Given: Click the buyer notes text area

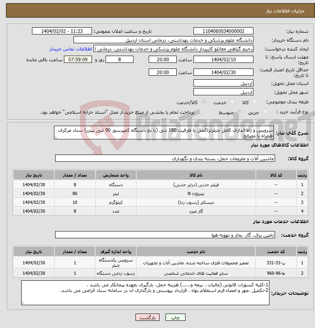Looking at the screenshot, I should [145, 293].
